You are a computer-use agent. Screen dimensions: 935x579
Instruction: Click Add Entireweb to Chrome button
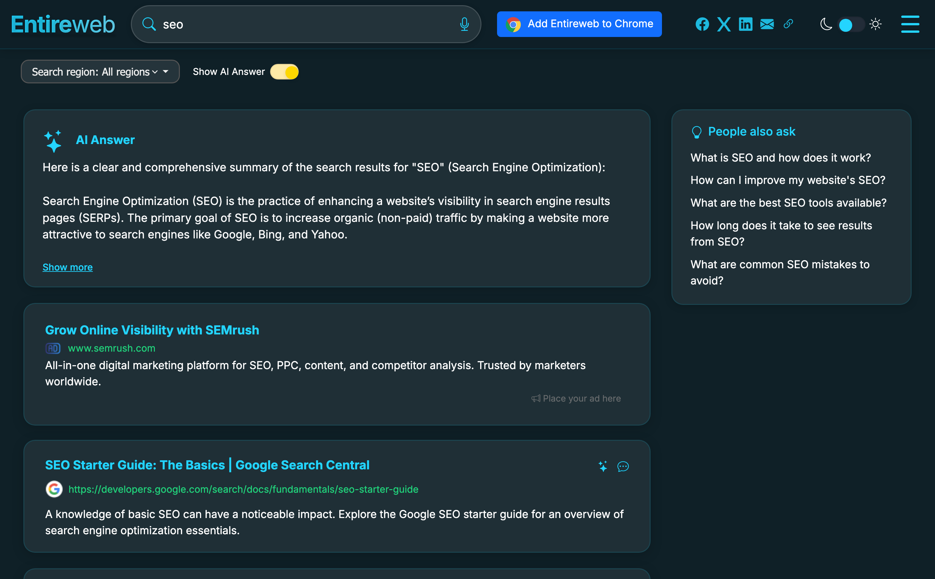(x=579, y=24)
